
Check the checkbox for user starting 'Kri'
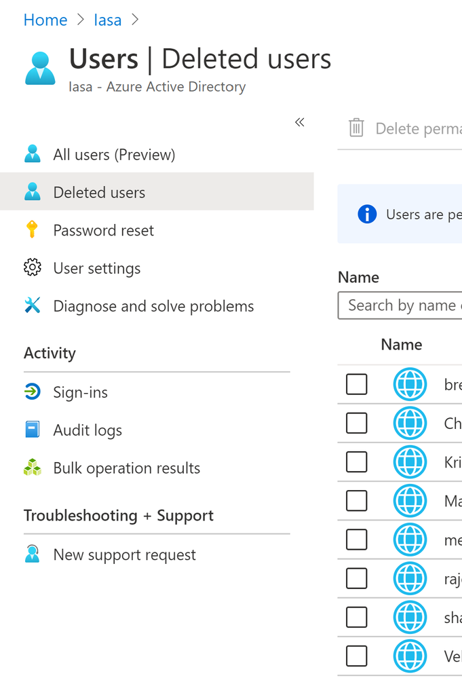[x=357, y=462]
